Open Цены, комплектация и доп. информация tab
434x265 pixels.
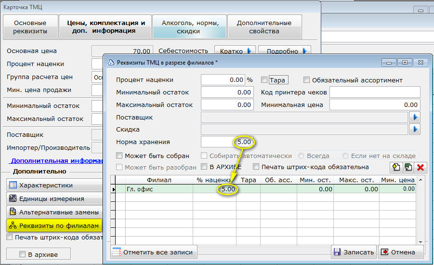tap(105, 27)
